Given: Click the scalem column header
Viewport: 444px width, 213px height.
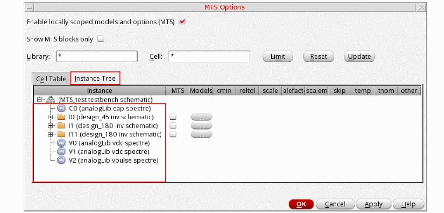Looking at the screenshot, I should pos(316,91).
